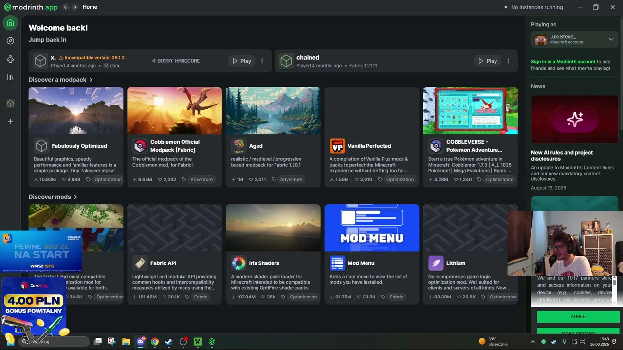Open the MOD MENU blue banner
Image resolution: width=623 pixels, height=350 pixels.
(x=372, y=228)
